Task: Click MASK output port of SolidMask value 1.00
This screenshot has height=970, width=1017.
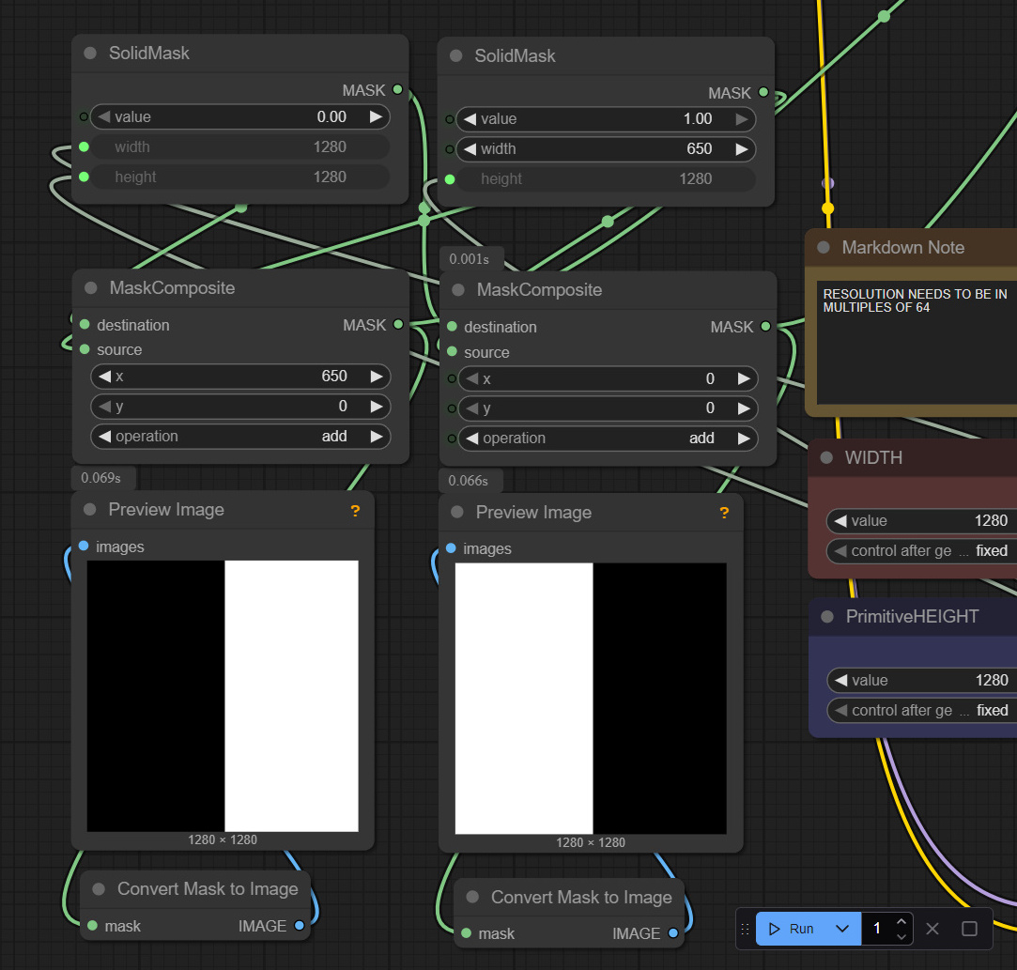Action: 763,92
